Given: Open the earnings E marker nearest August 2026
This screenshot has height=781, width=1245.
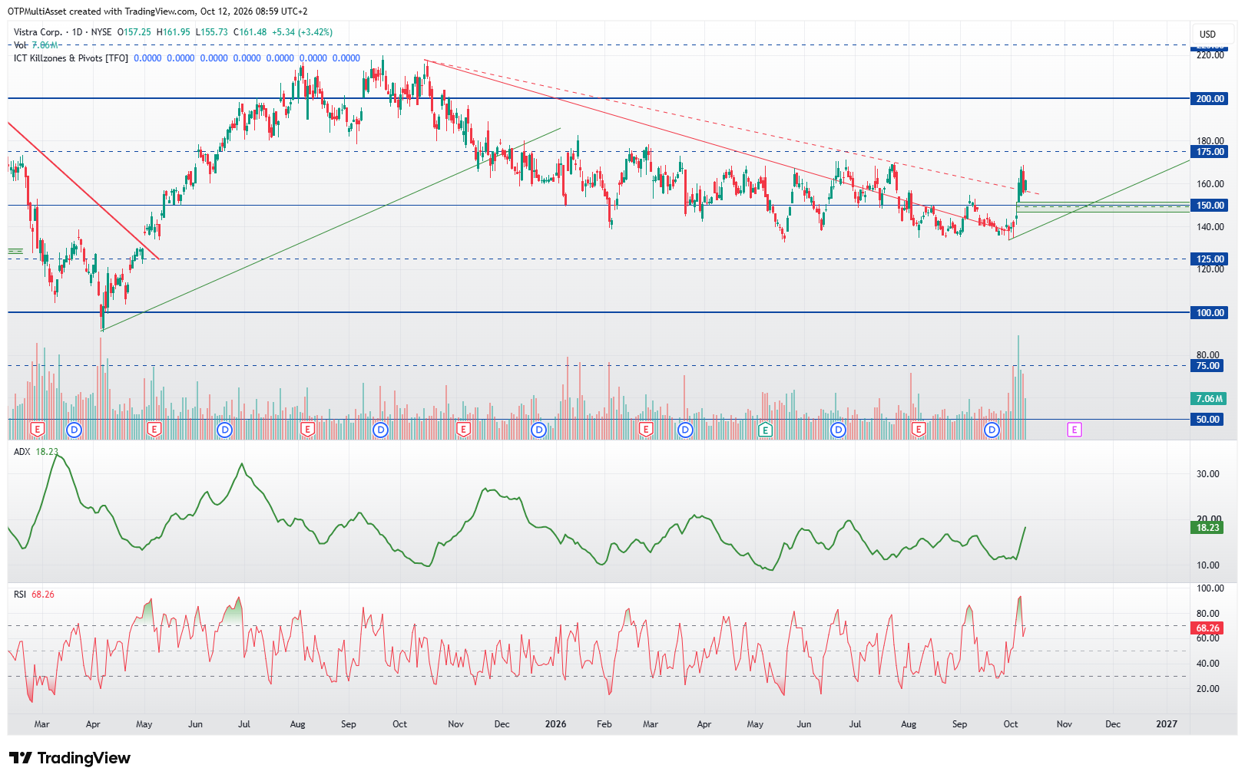Looking at the screenshot, I should 918,430.
